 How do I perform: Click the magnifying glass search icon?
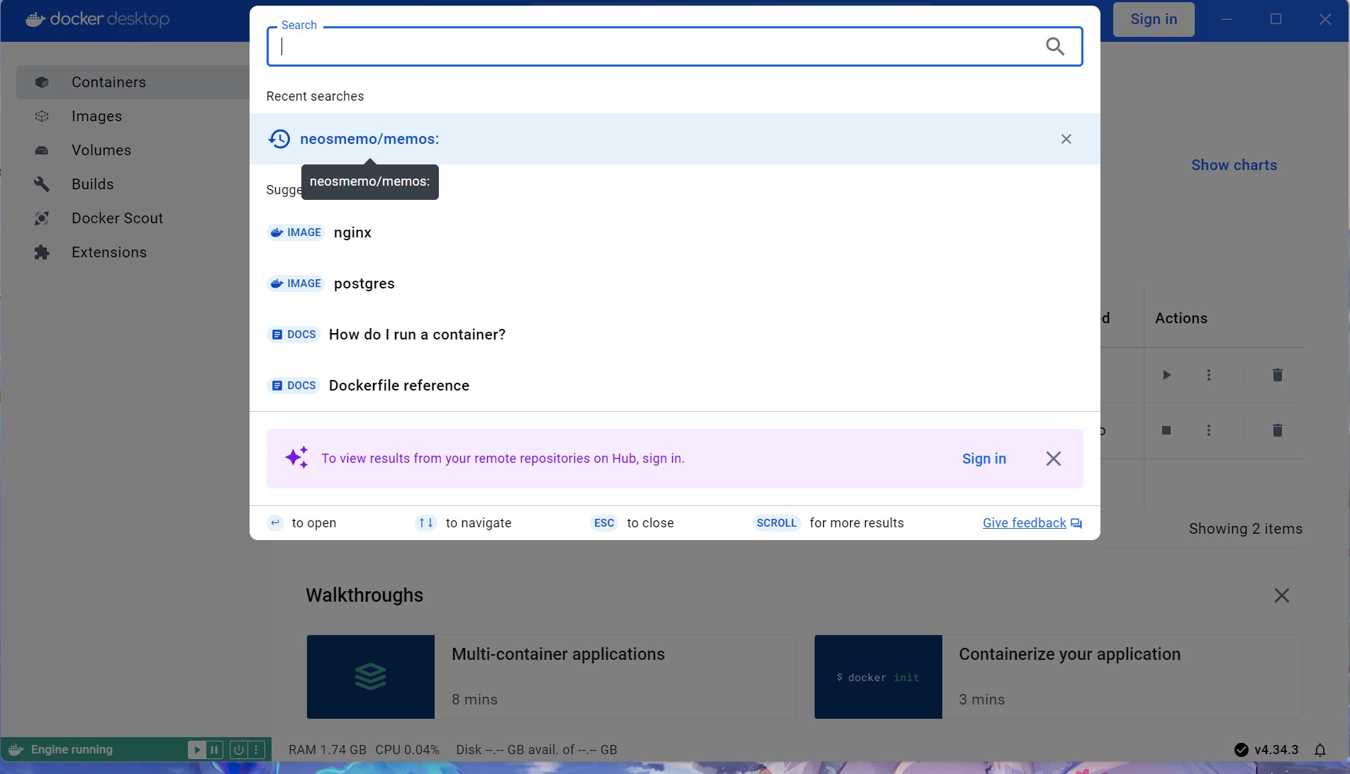point(1055,47)
